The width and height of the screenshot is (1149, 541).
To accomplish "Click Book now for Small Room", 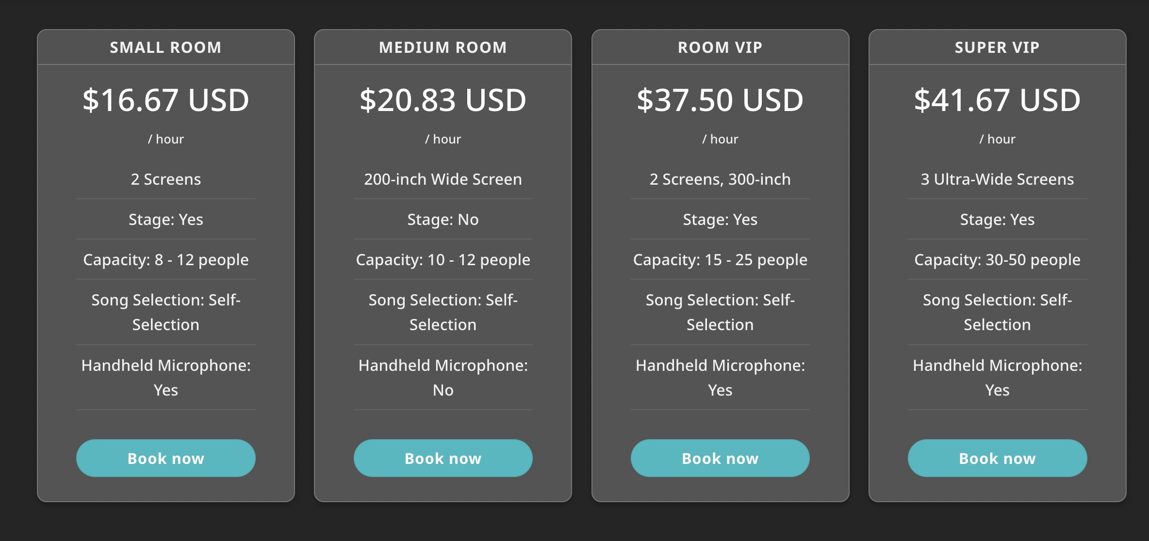I will 165,458.
